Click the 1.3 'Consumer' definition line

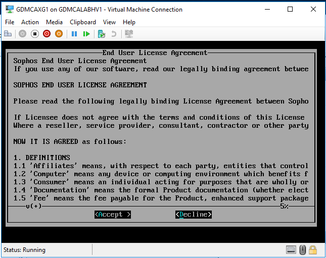(x=161, y=182)
